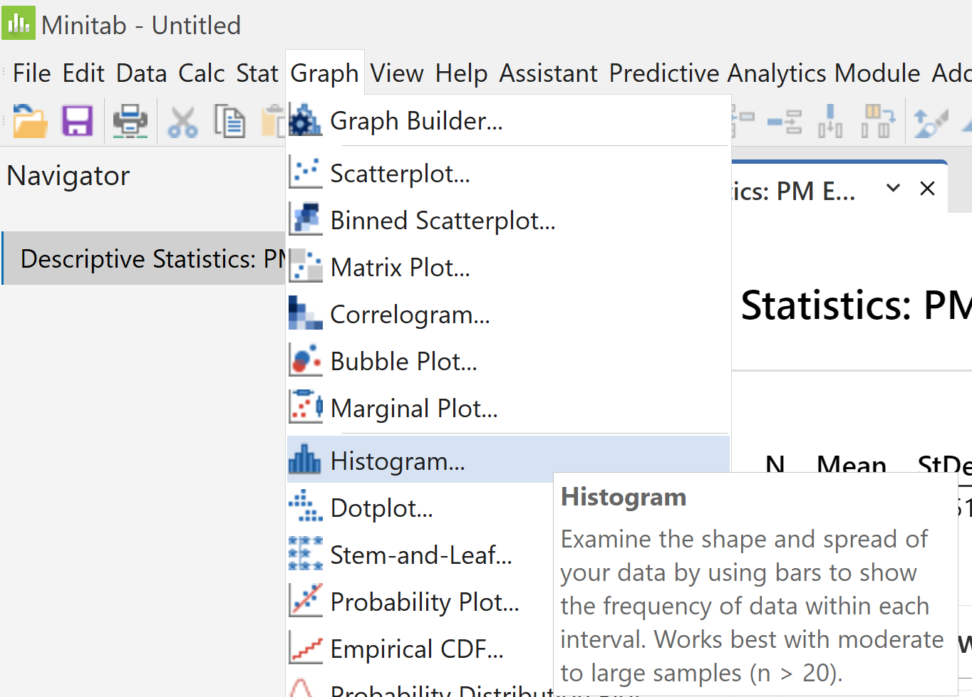Click the Dotplot icon

[x=306, y=506]
